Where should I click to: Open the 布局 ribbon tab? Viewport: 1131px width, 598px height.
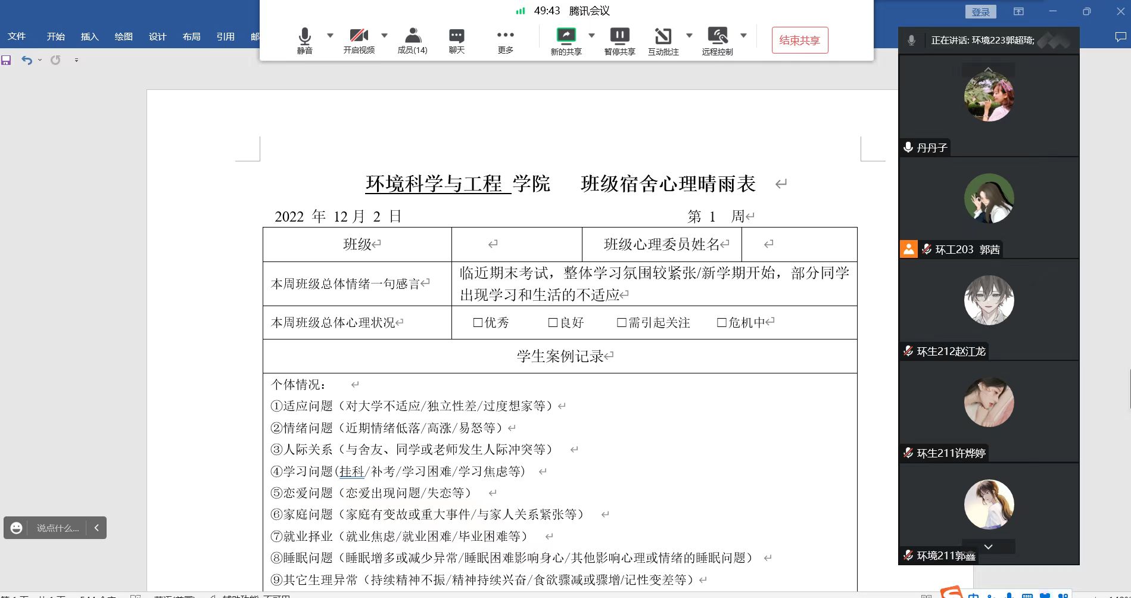[x=191, y=37]
